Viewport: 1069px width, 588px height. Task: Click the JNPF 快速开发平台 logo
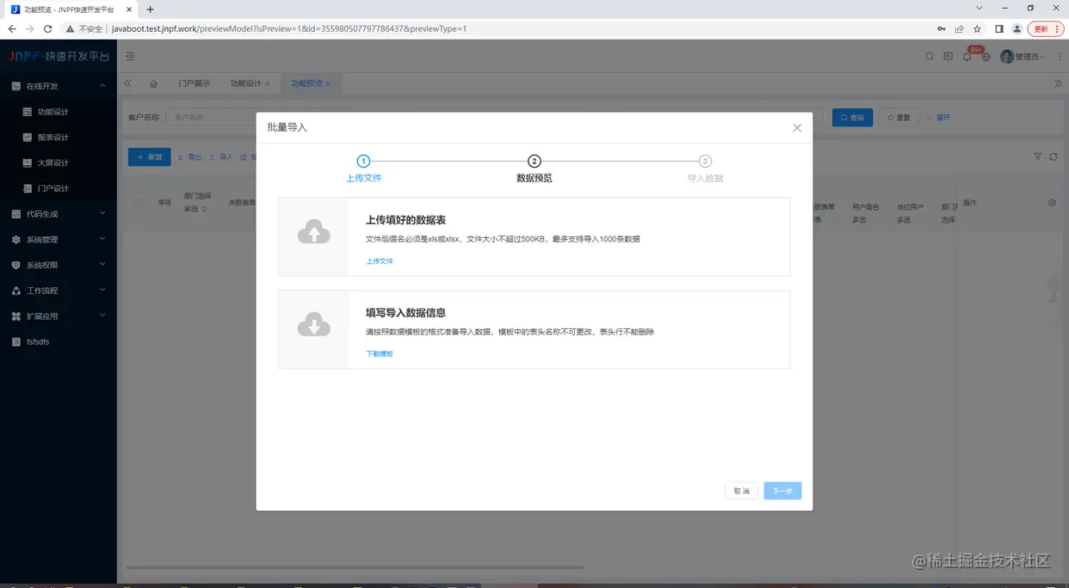point(59,57)
